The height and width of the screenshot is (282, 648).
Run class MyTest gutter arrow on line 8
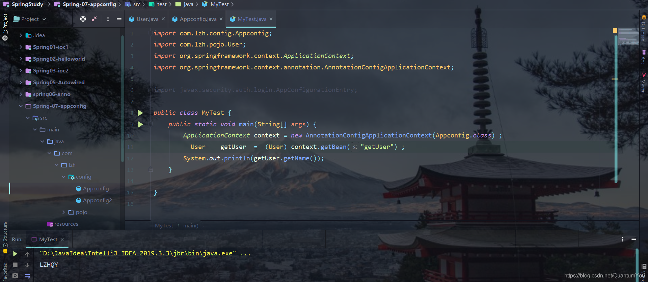tap(141, 113)
